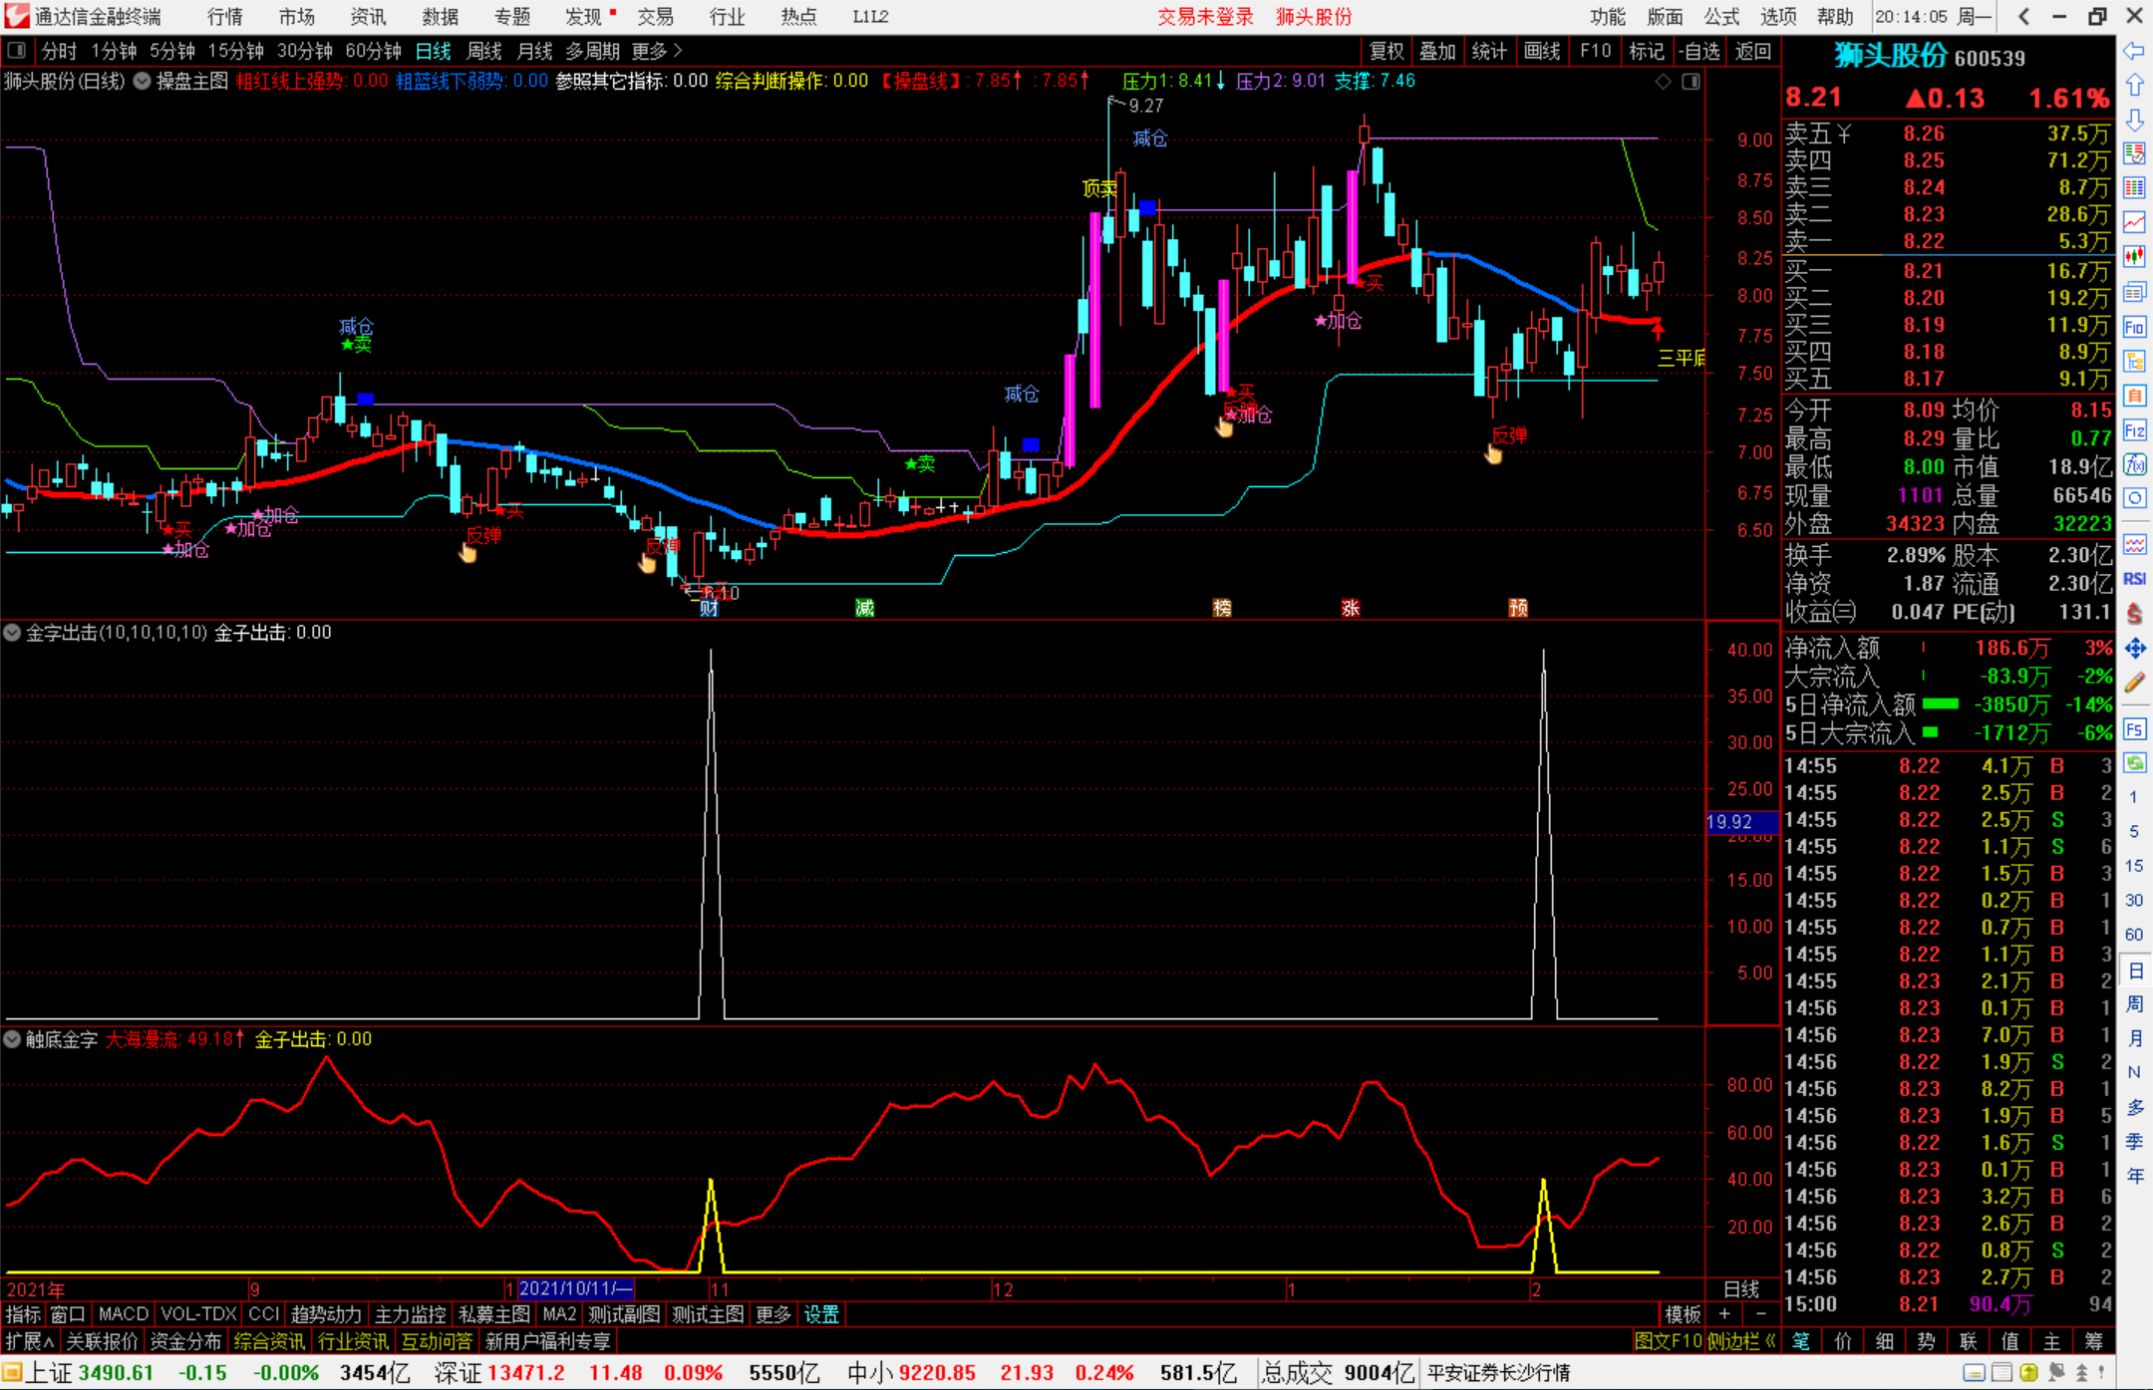Select the pencil drawing tool icon
The image size is (2153, 1390).
[x=2134, y=683]
